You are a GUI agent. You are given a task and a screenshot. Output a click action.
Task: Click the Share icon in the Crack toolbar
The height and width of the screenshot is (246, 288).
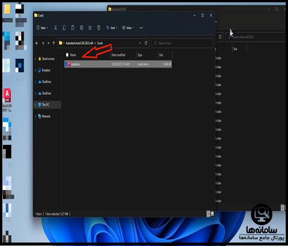click(x=90, y=28)
